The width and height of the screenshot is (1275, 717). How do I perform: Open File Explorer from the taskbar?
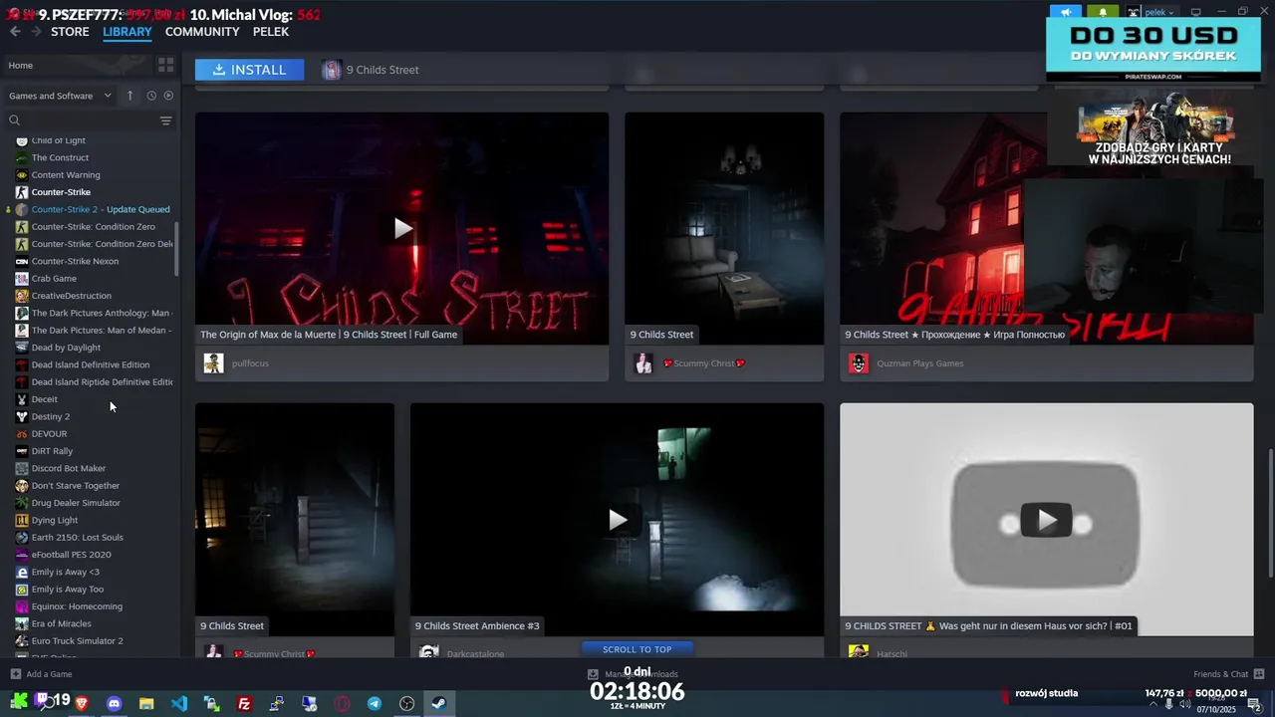pos(146,704)
